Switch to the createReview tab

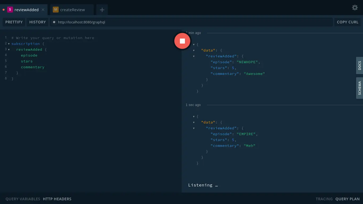(x=72, y=10)
